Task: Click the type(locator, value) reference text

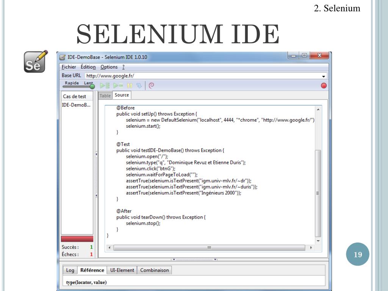Action: pos(86,282)
